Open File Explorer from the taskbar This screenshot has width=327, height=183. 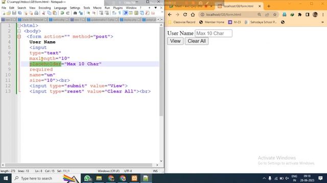pyautogui.click(x=99, y=178)
